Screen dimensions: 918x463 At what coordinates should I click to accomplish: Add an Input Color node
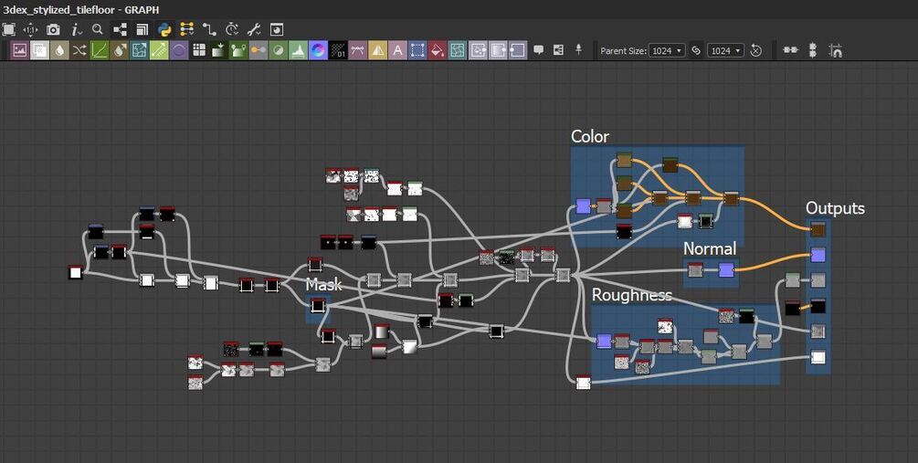tap(478, 50)
